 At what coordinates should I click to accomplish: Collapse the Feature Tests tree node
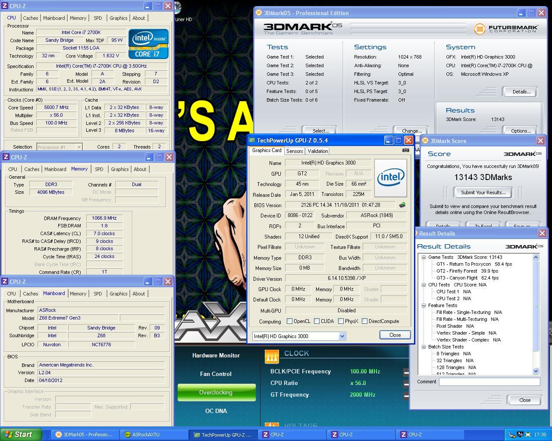(x=424, y=305)
